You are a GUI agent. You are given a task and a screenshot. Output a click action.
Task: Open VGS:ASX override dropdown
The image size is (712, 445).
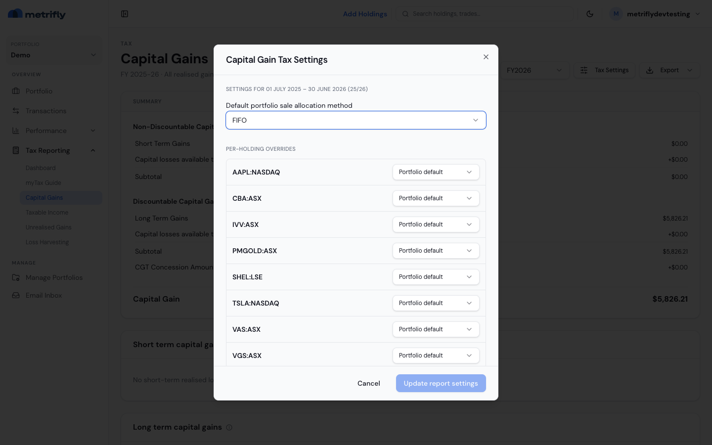(x=436, y=356)
